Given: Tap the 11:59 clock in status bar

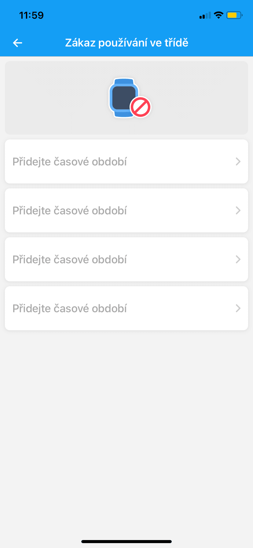Looking at the screenshot, I should coord(31,15).
